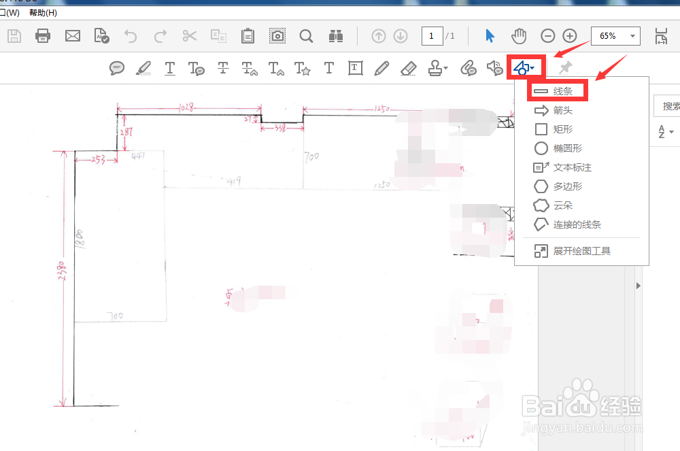Viewport: 680px width, 451px height.
Task: Click the attach file paperclip icon
Action: tap(469, 68)
